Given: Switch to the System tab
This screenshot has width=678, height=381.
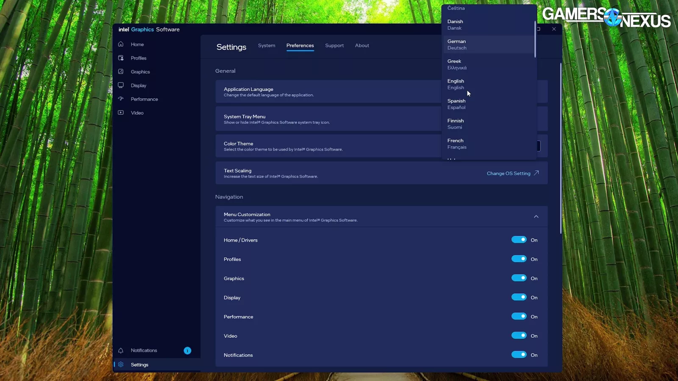Looking at the screenshot, I should pyautogui.click(x=267, y=45).
